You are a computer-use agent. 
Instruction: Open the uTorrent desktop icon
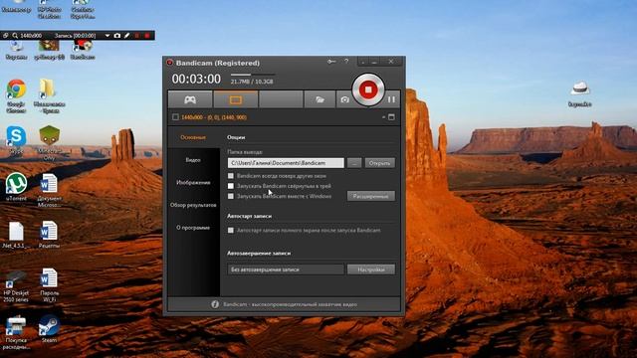coord(16,187)
